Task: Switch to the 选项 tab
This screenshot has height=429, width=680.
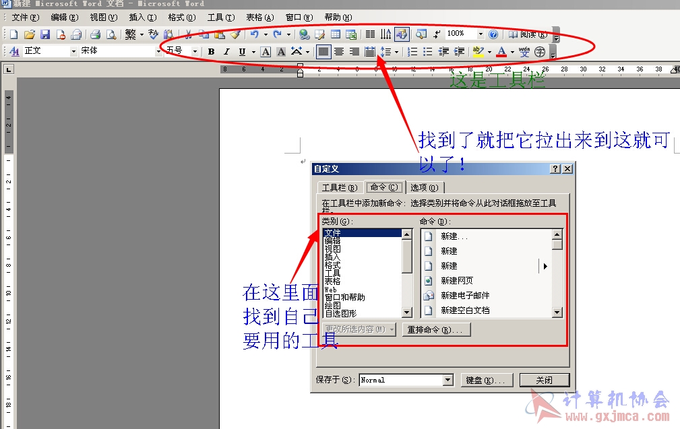Action: [x=425, y=187]
